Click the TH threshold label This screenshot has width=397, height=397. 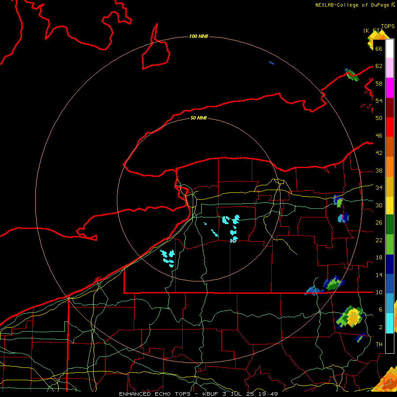click(379, 345)
